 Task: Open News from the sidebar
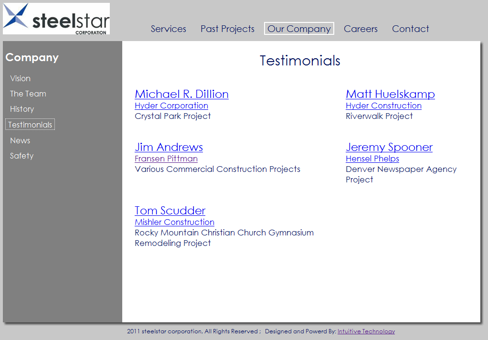[20, 140]
